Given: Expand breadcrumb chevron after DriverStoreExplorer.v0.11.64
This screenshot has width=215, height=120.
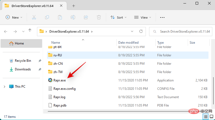Looking at the screenshot, I should coord(92,32).
